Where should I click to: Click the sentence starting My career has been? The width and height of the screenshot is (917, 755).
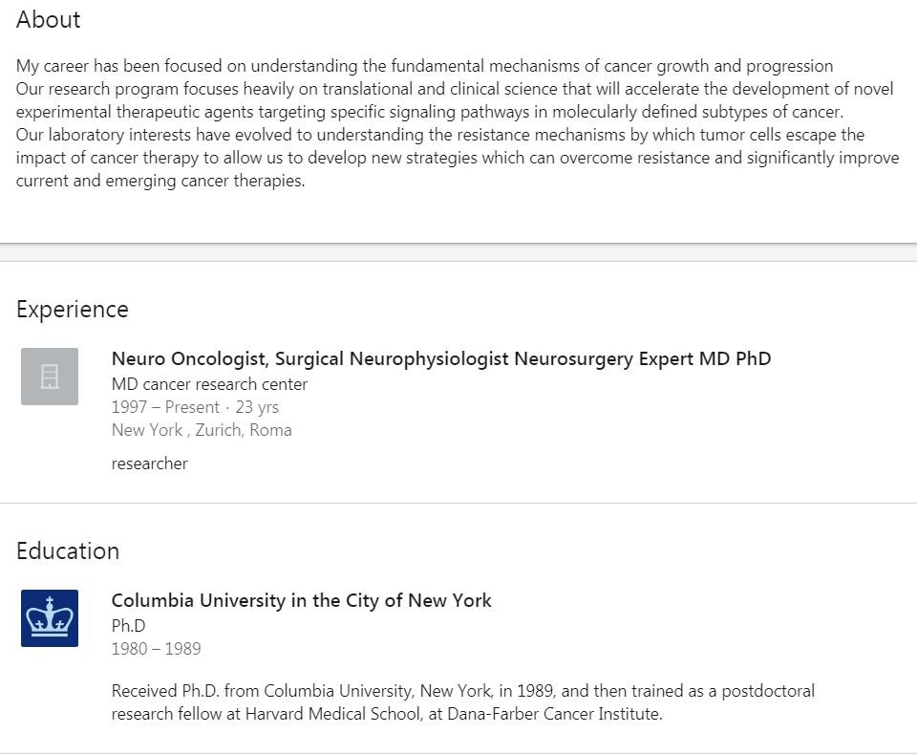424,66
